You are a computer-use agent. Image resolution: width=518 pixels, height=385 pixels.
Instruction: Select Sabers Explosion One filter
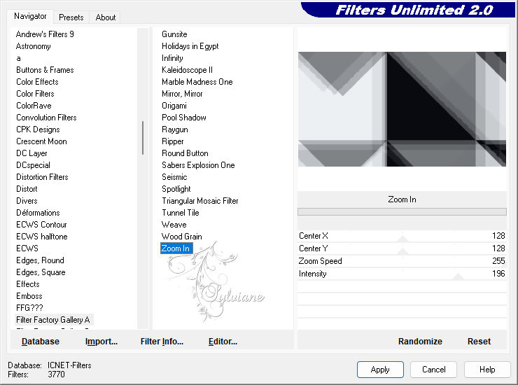tap(198, 165)
